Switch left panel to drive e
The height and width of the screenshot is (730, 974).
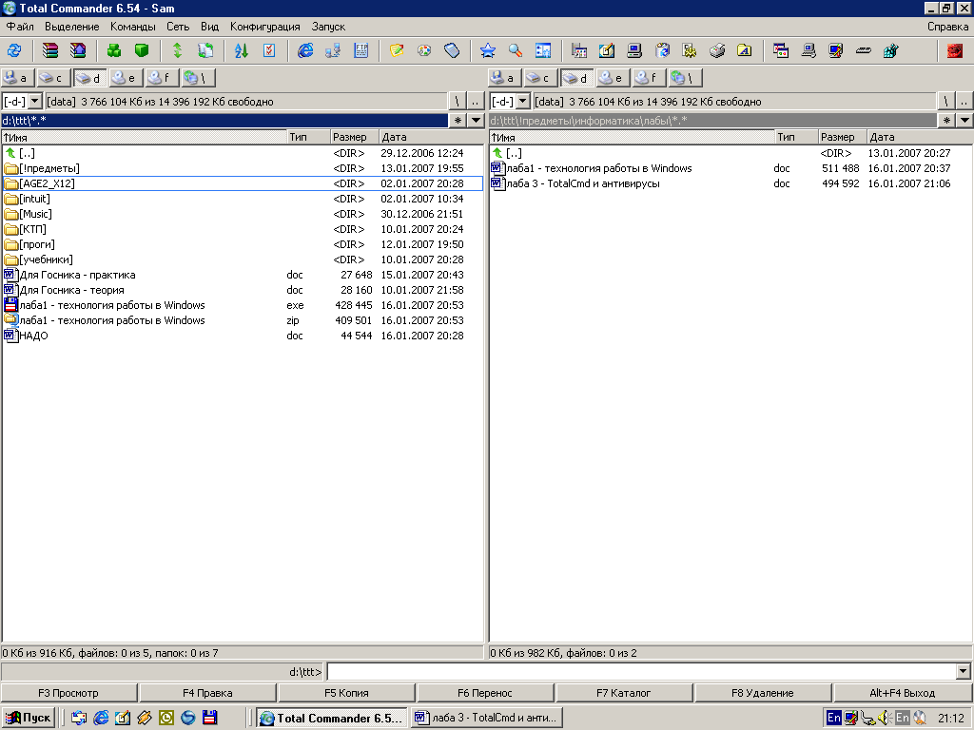click(126, 78)
